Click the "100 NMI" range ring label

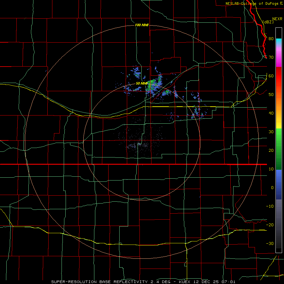click(142, 25)
